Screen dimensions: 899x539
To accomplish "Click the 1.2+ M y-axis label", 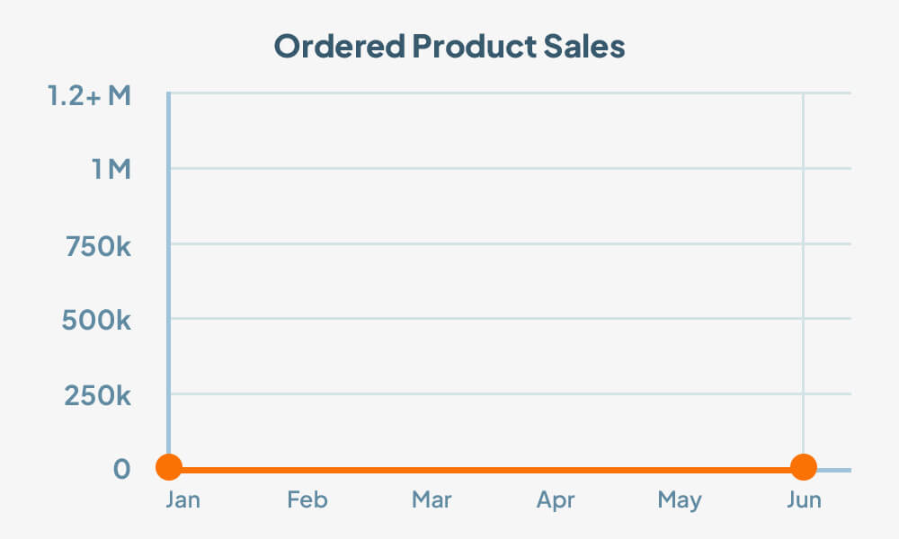I will pyautogui.click(x=89, y=94).
